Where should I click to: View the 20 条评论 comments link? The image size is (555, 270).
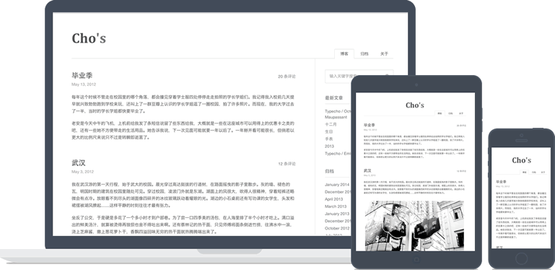pos(287,77)
